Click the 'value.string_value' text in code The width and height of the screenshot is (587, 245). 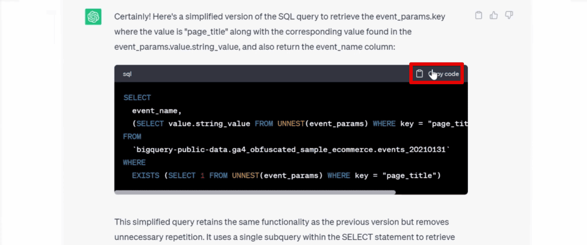pyautogui.click(x=209, y=124)
